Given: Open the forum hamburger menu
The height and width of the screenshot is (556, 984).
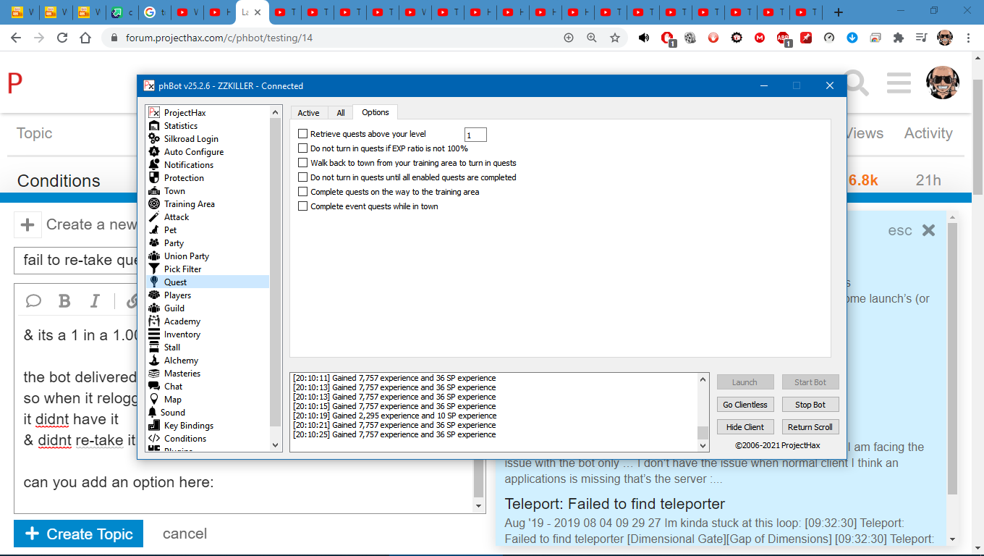Looking at the screenshot, I should 899,83.
